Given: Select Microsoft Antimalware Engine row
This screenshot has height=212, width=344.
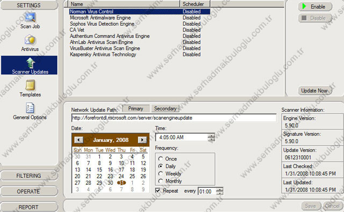Looking at the screenshot, I should point(139,18).
